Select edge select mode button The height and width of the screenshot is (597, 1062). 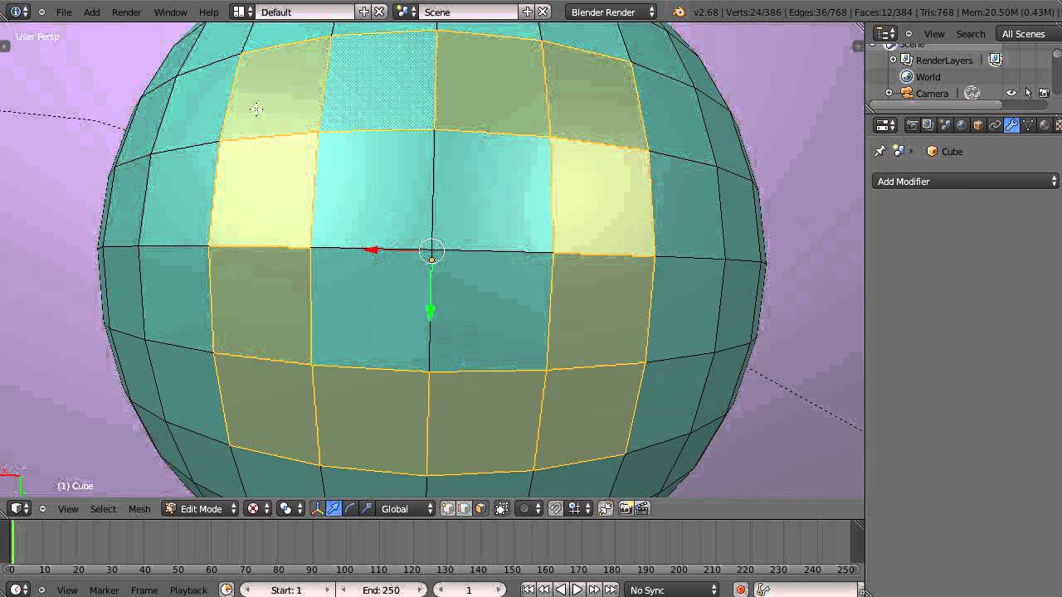point(464,508)
